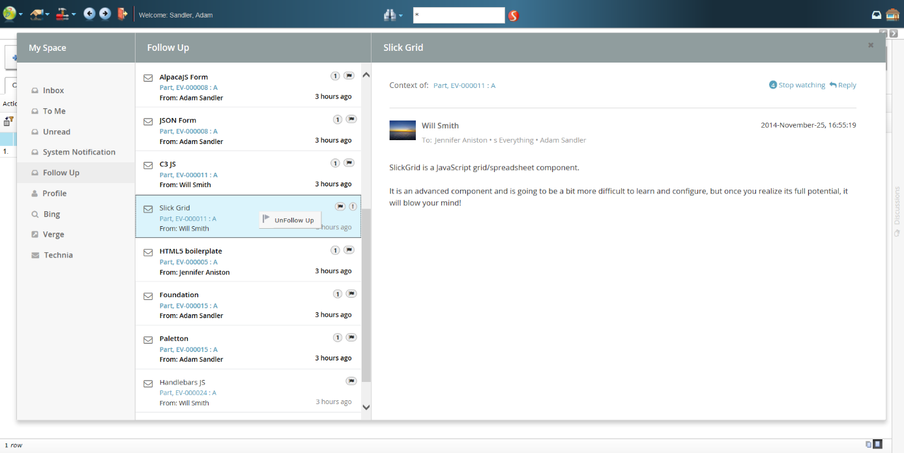The height and width of the screenshot is (453, 904).
Task: Click the home house icon
Action: pyautogui.click(x=892, y=15)
